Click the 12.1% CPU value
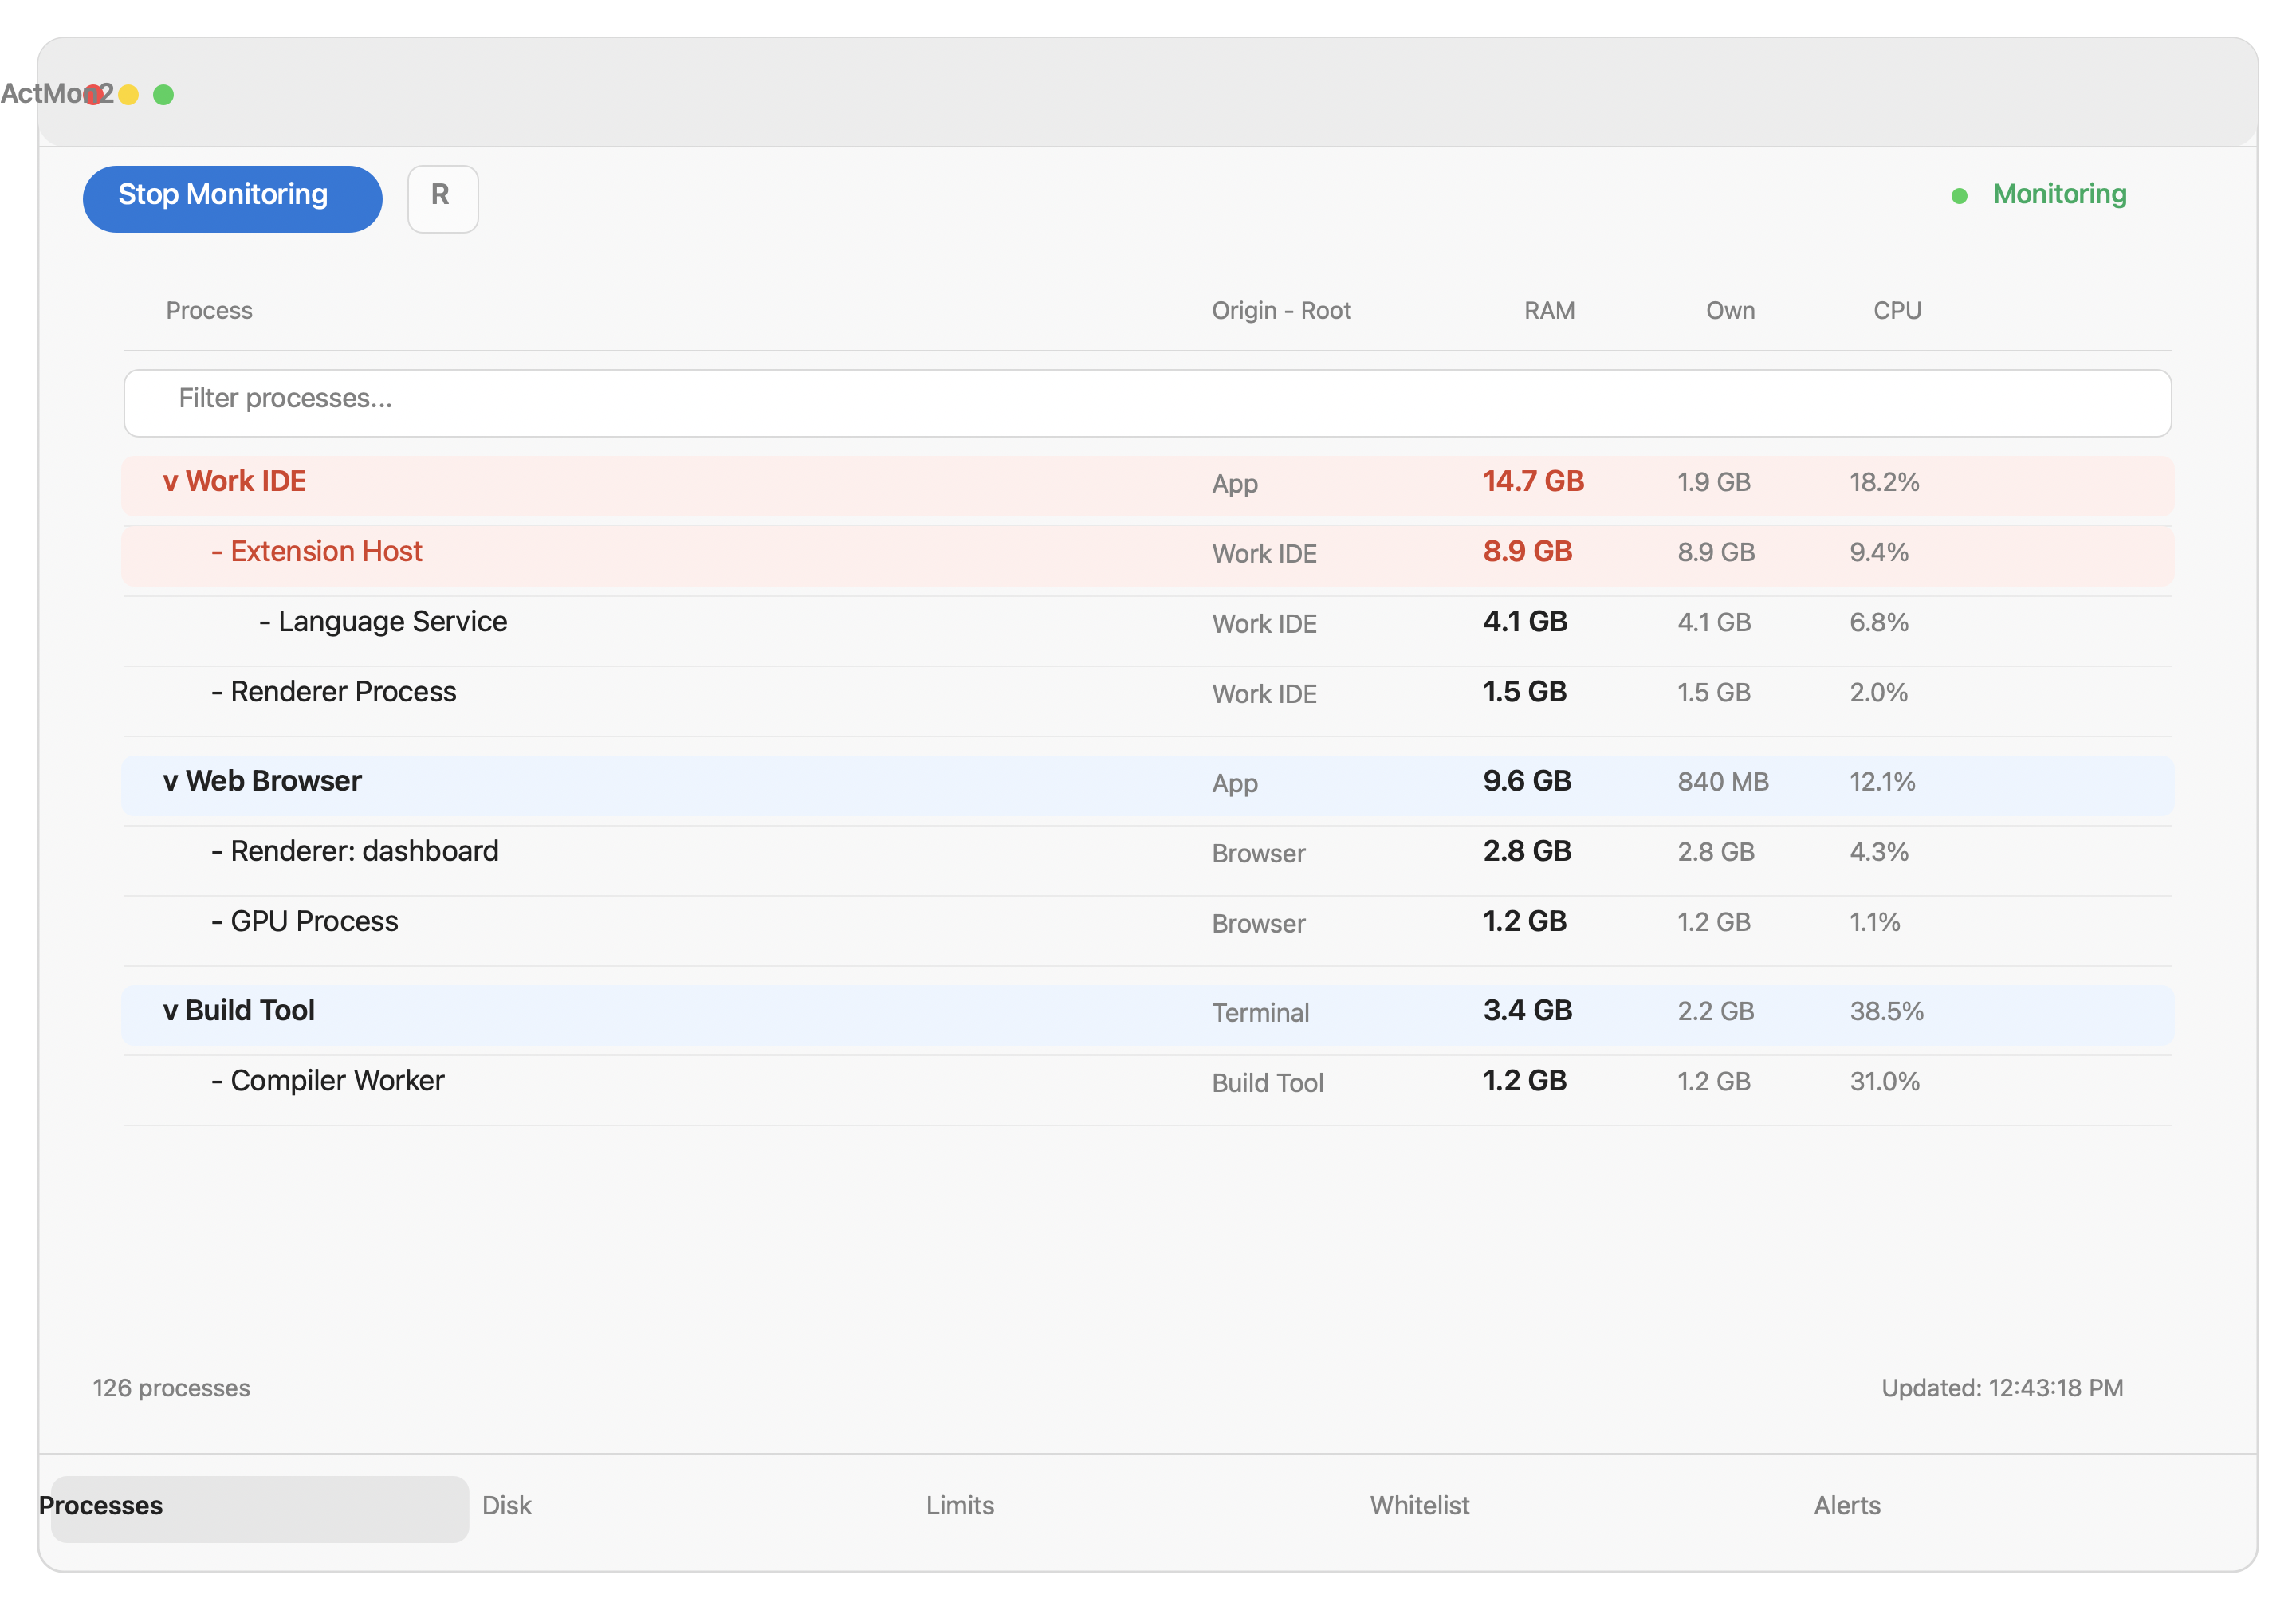The height and width of the screenshot is (1610, 2296). point(1882,782)
